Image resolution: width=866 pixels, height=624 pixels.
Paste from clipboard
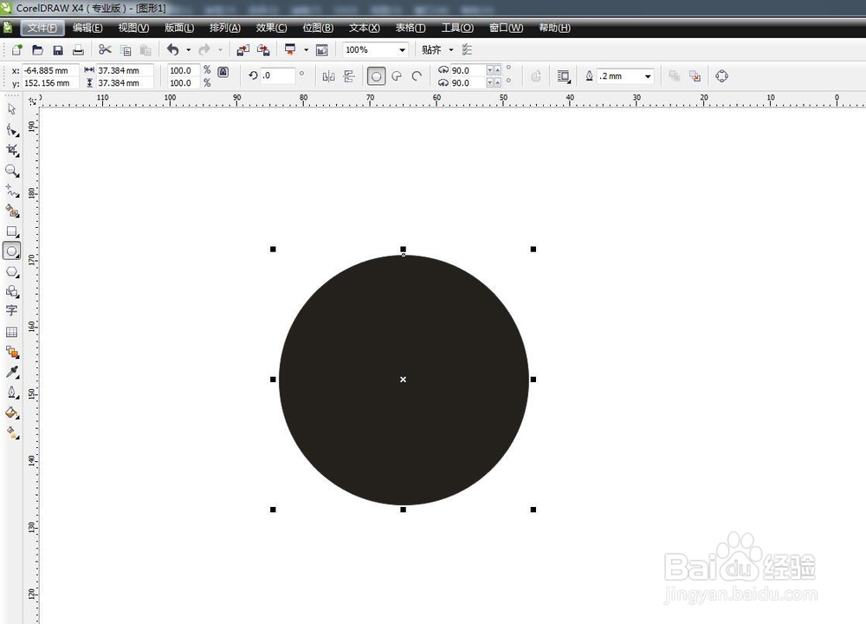(x=145, y=50)
